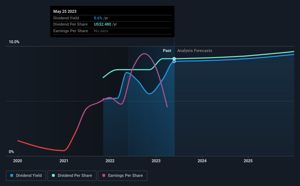Click the blue Dividend Yield legend dot
This screenshot has width=300, height=186.
[x=12, y=175]
